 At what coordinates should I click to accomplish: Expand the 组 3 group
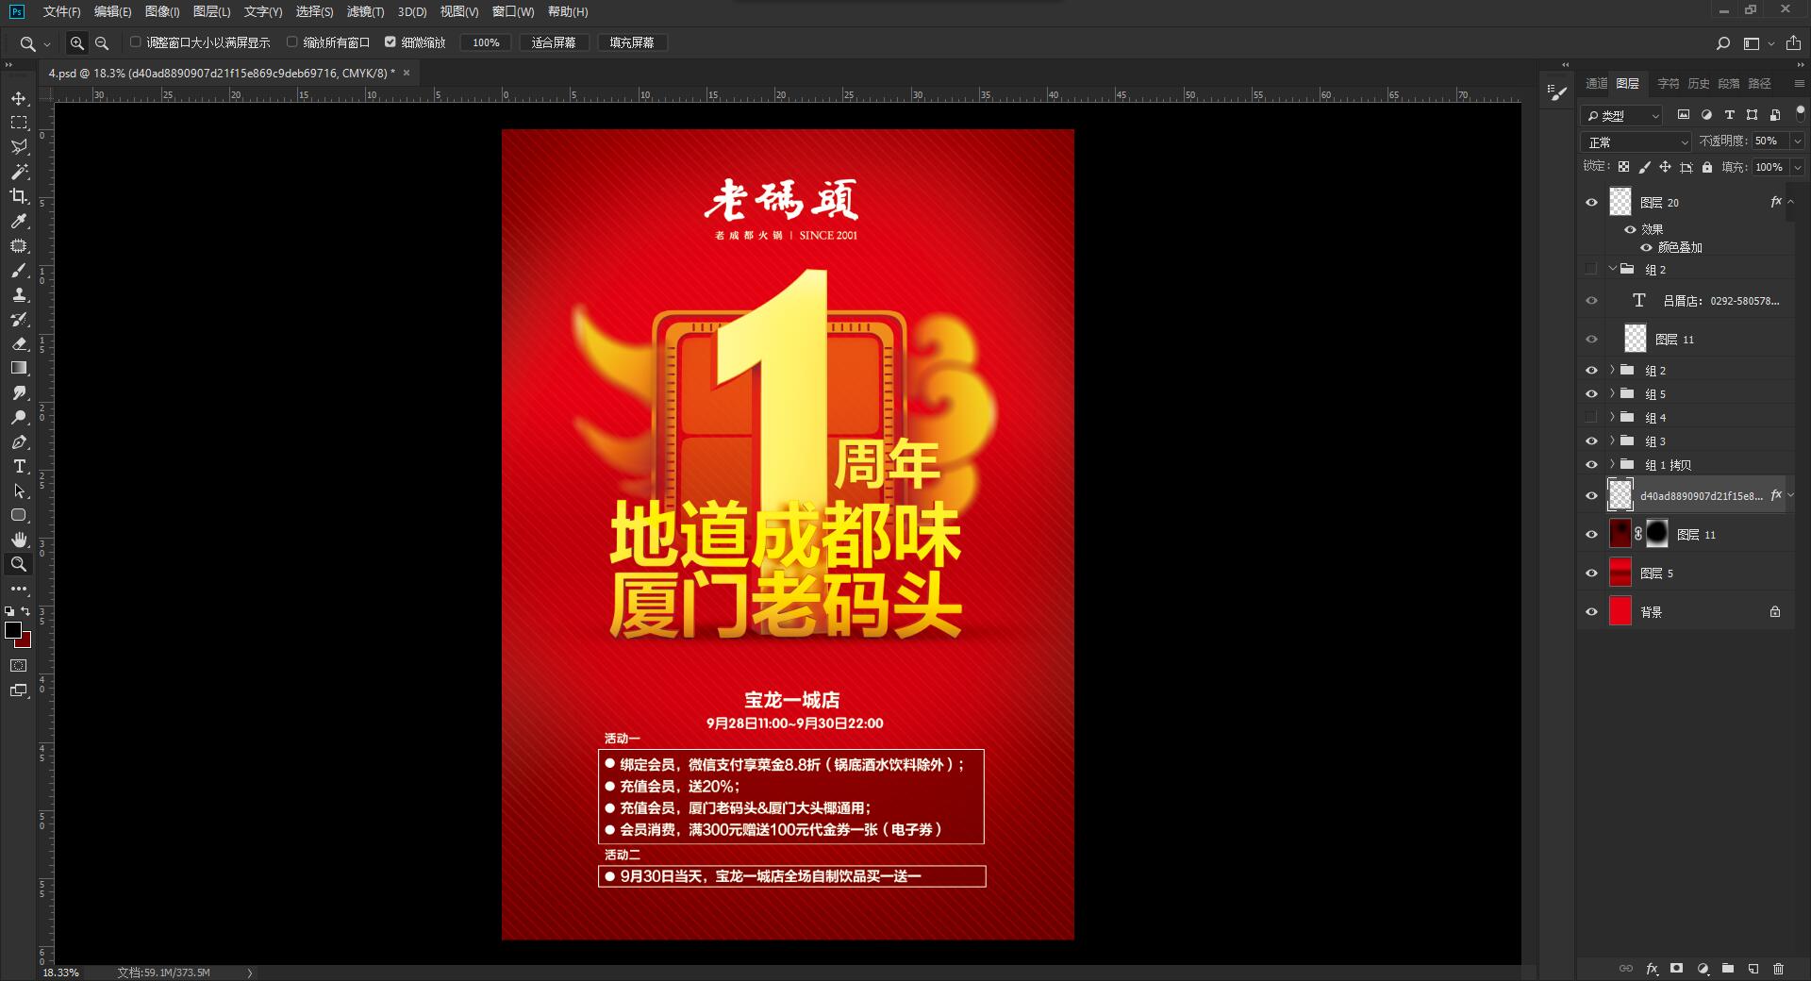(x=1612, y=441)
